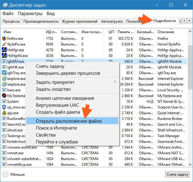The width and height of the screenshot is (193, 182).
Task: Click the System process icon
Action: (4, 102)
